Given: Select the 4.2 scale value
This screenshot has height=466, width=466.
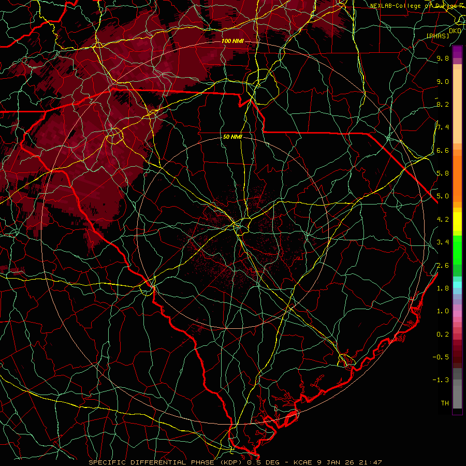Looking at the screenshot, I should pos(443,220).
